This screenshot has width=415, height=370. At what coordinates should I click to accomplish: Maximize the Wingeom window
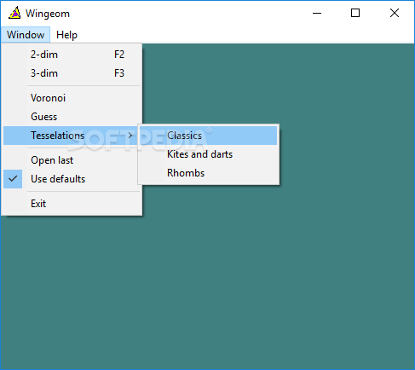(355, 13)
